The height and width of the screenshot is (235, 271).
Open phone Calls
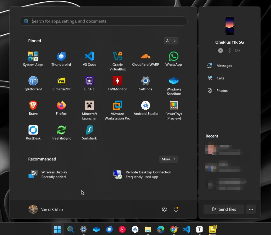coord(216,78)
